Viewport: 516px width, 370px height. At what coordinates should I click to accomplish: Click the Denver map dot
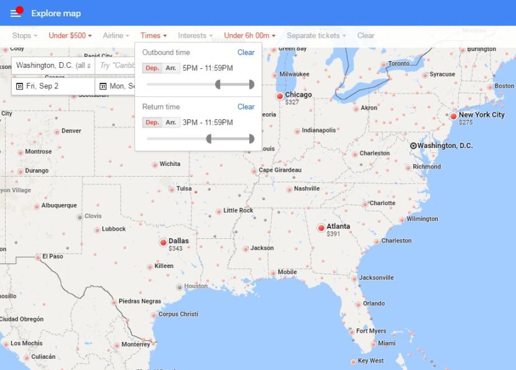[x=57, y=131]
